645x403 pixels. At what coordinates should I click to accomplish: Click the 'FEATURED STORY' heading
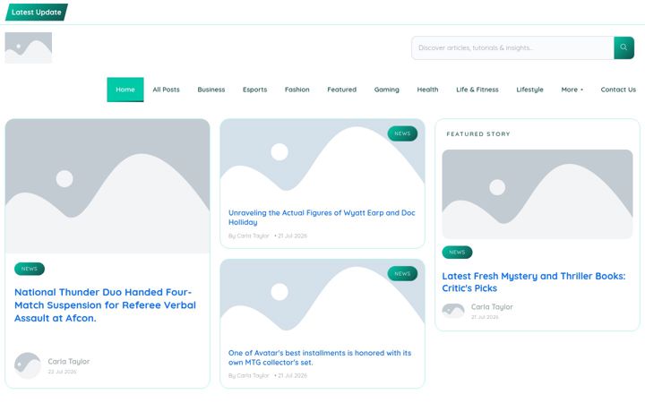[x=478, y=134]
